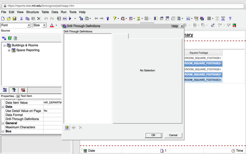The height and width of the screenshot is (154, 246).
Task: Click the help question mark icon
Action: coord(230,18)
